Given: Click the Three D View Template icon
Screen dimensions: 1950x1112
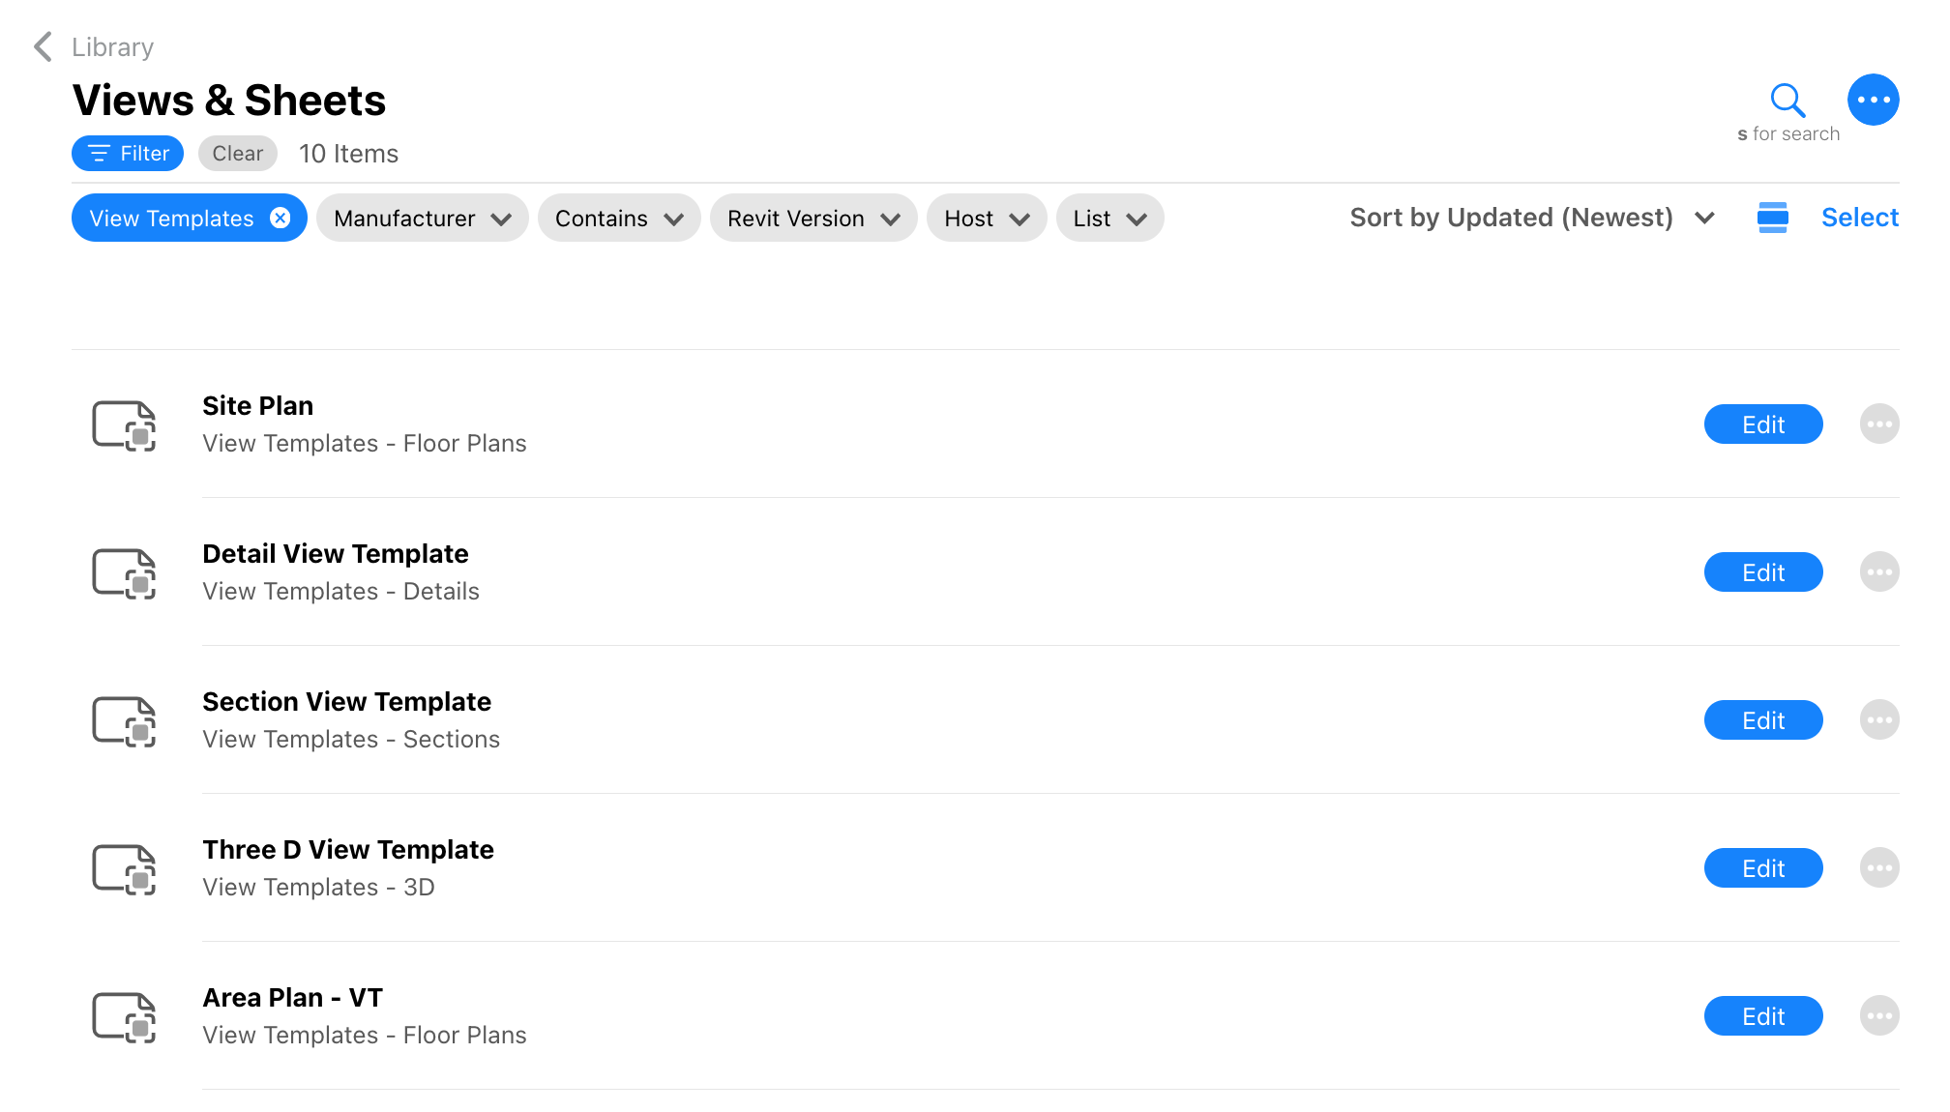Looking at the screenshot, I should [x=125, y=867].
